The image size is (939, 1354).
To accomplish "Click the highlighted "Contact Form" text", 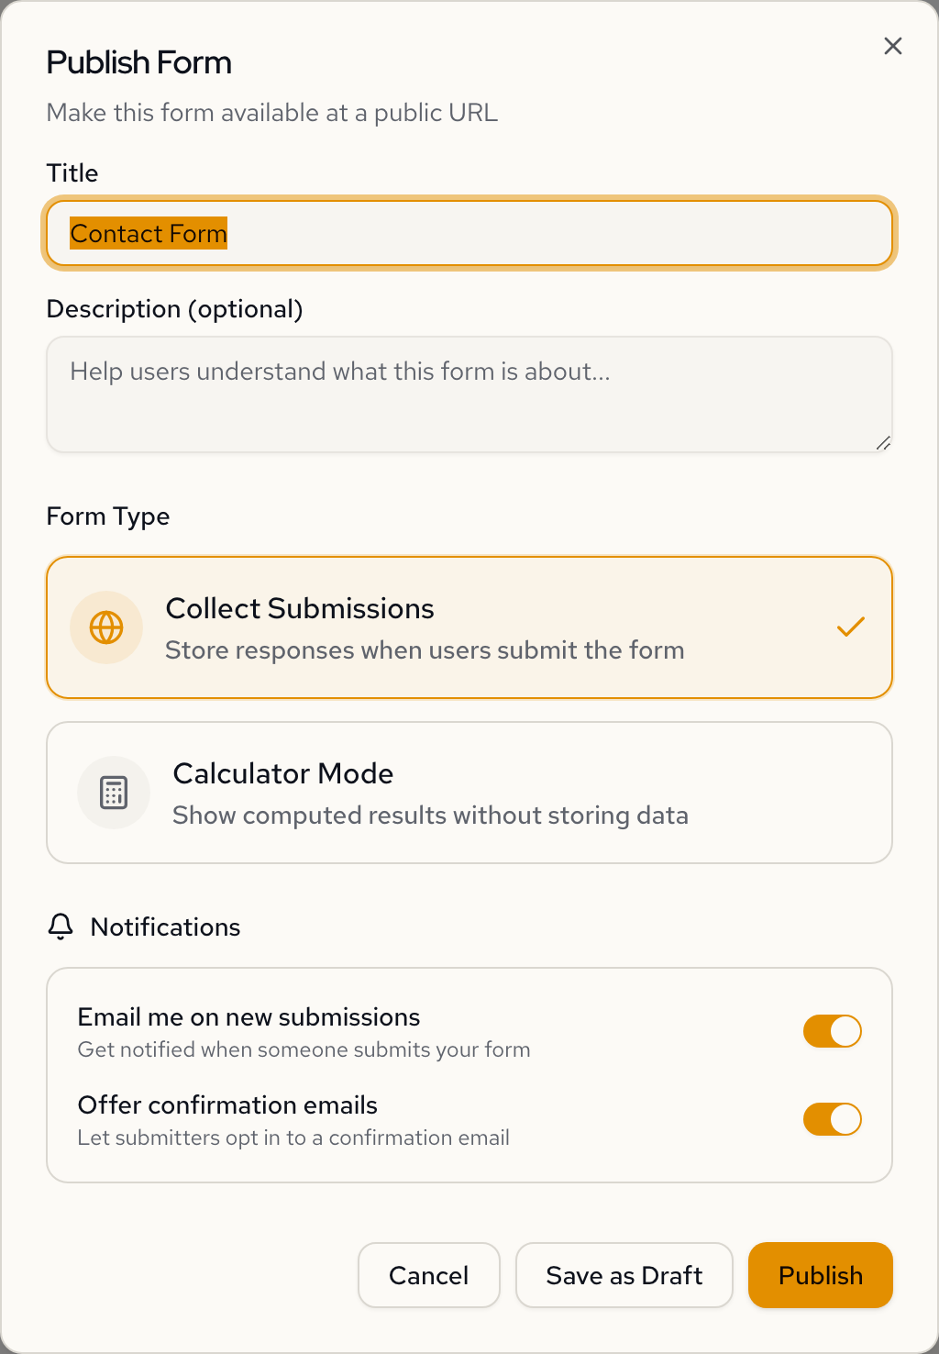I will pyautogui.click(x=149, y=233).
